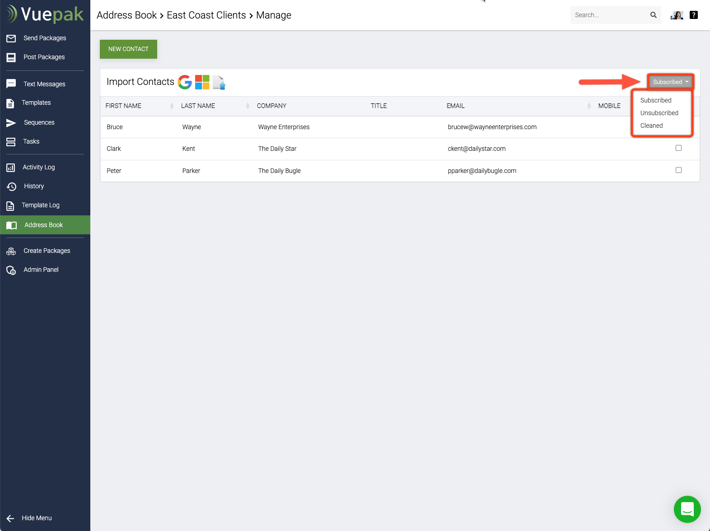The image size is (710, 531).
Task: Open Send Packages in the sidebar
Action: click(x=45, y=38)
